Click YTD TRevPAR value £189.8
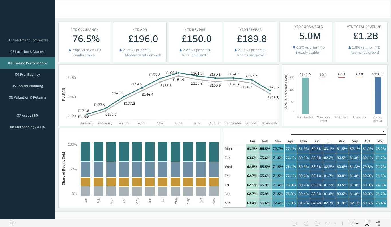This screenshot has width=391, height=227. 252,39
